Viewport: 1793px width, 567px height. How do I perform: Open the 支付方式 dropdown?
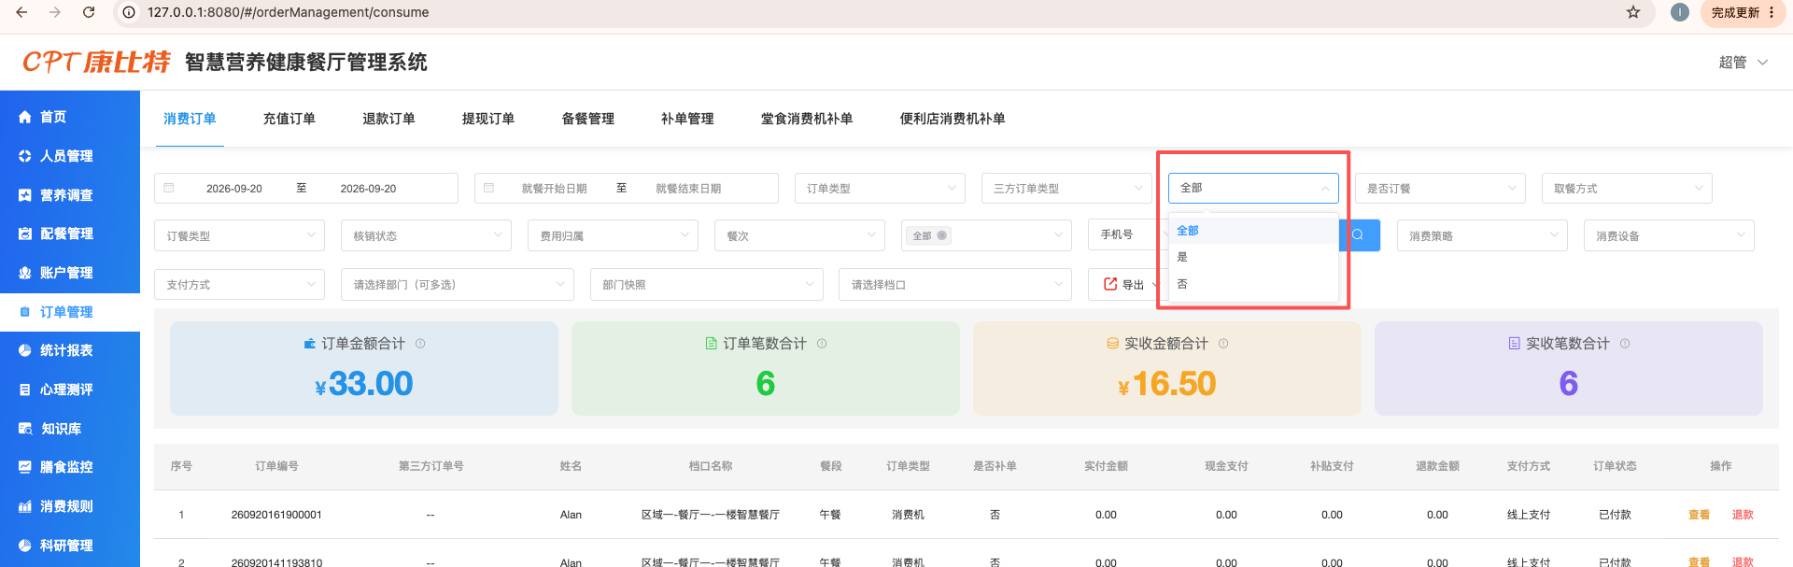tap(239, 284)
